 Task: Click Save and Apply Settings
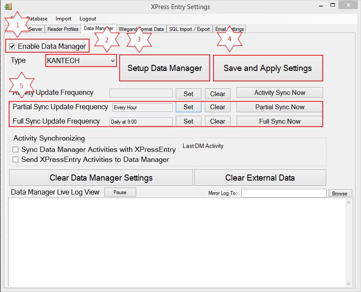tap(268, 68)
